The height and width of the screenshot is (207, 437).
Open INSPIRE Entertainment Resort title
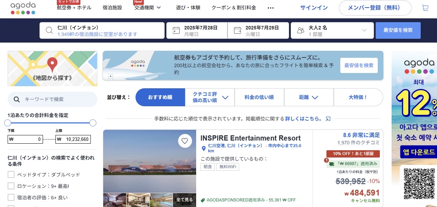(251, 138)
